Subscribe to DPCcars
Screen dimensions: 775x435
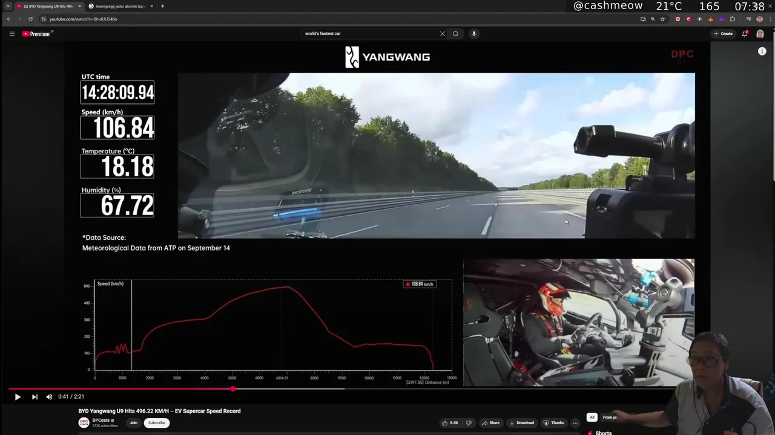click(x=157, y=423)
